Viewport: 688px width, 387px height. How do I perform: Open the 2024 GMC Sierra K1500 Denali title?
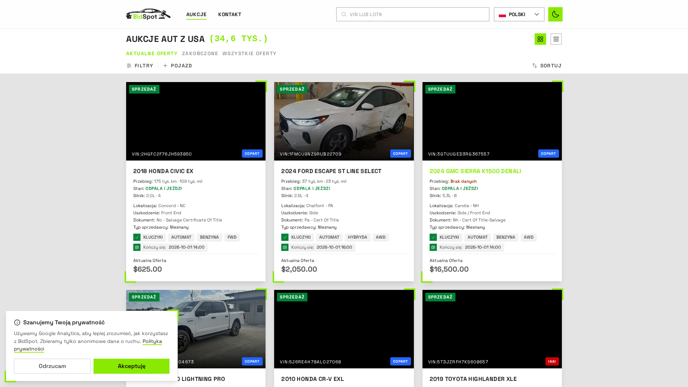click(475, 171)
